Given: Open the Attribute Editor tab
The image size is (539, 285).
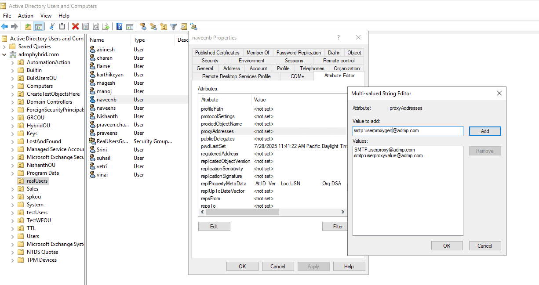Looking at the screenshot, I should pyautogui.click(x=339, y=76).
